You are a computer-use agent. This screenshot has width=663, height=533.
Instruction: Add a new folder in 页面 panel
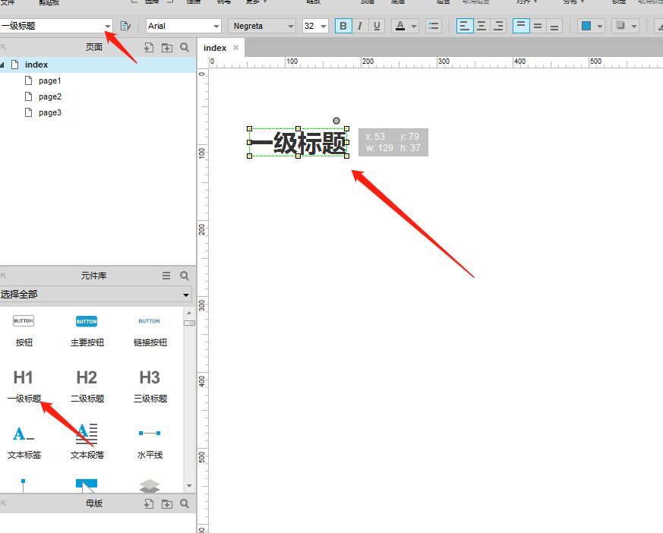167,47
